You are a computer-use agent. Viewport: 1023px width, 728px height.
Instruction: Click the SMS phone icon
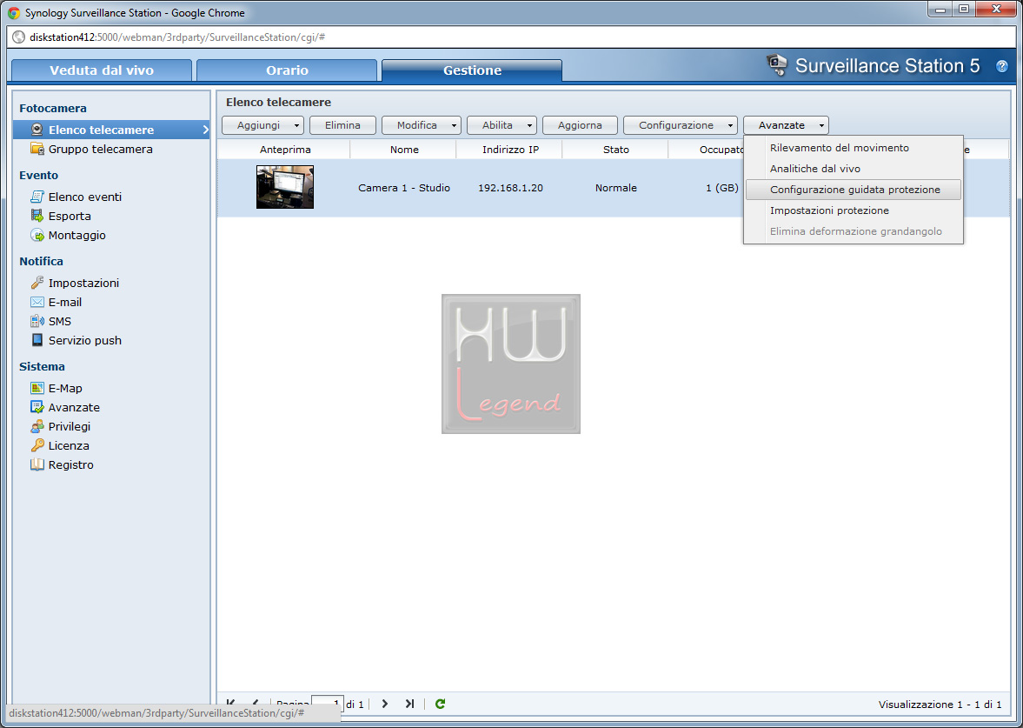click(37, 321)
